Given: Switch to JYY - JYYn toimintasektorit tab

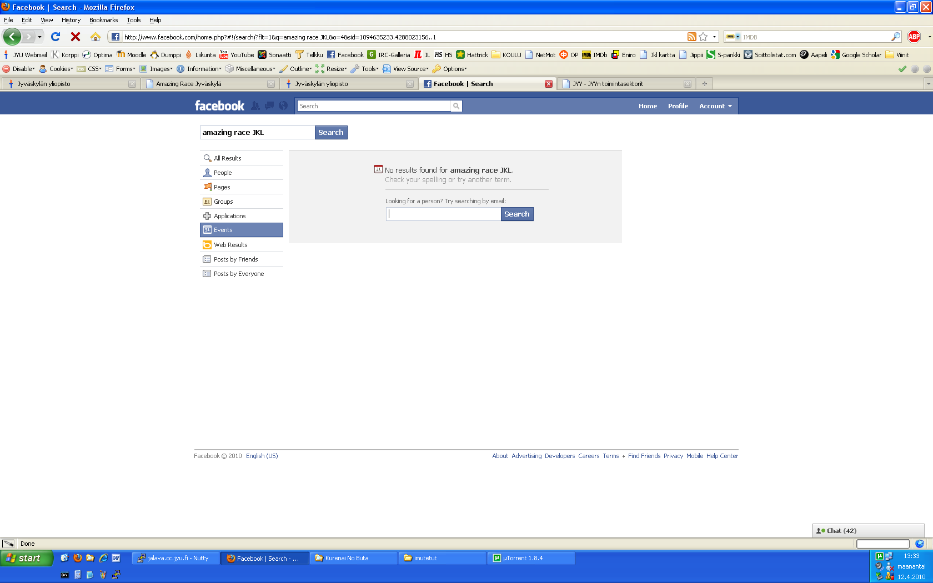Looking at the screenshot, I should (x=625, y=84).
